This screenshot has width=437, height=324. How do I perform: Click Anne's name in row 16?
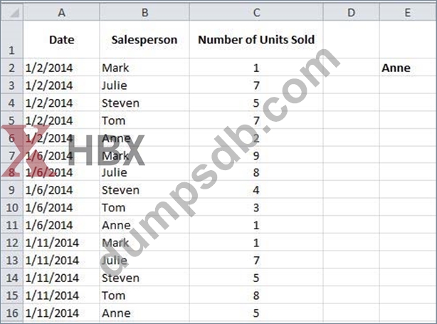pyautogui.click(x=116, y=313)
